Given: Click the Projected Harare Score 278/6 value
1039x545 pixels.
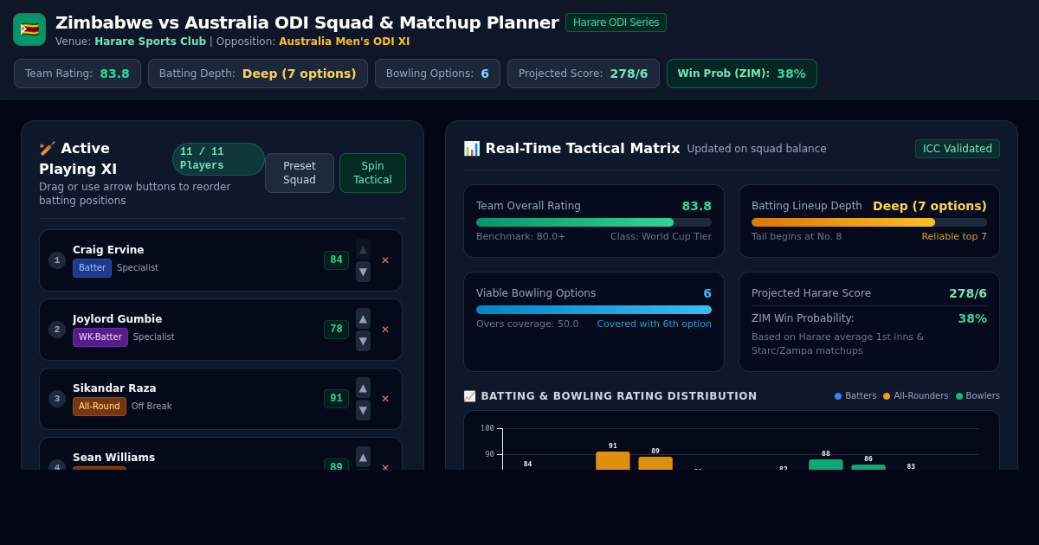Looking at the screenshot, I should pos(968,293).
